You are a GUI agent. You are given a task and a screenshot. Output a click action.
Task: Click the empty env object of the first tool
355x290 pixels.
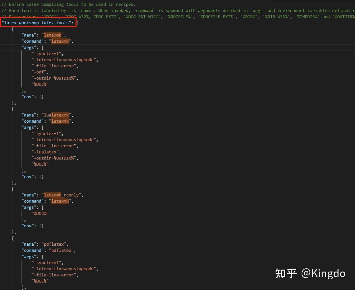pos(42,96)
